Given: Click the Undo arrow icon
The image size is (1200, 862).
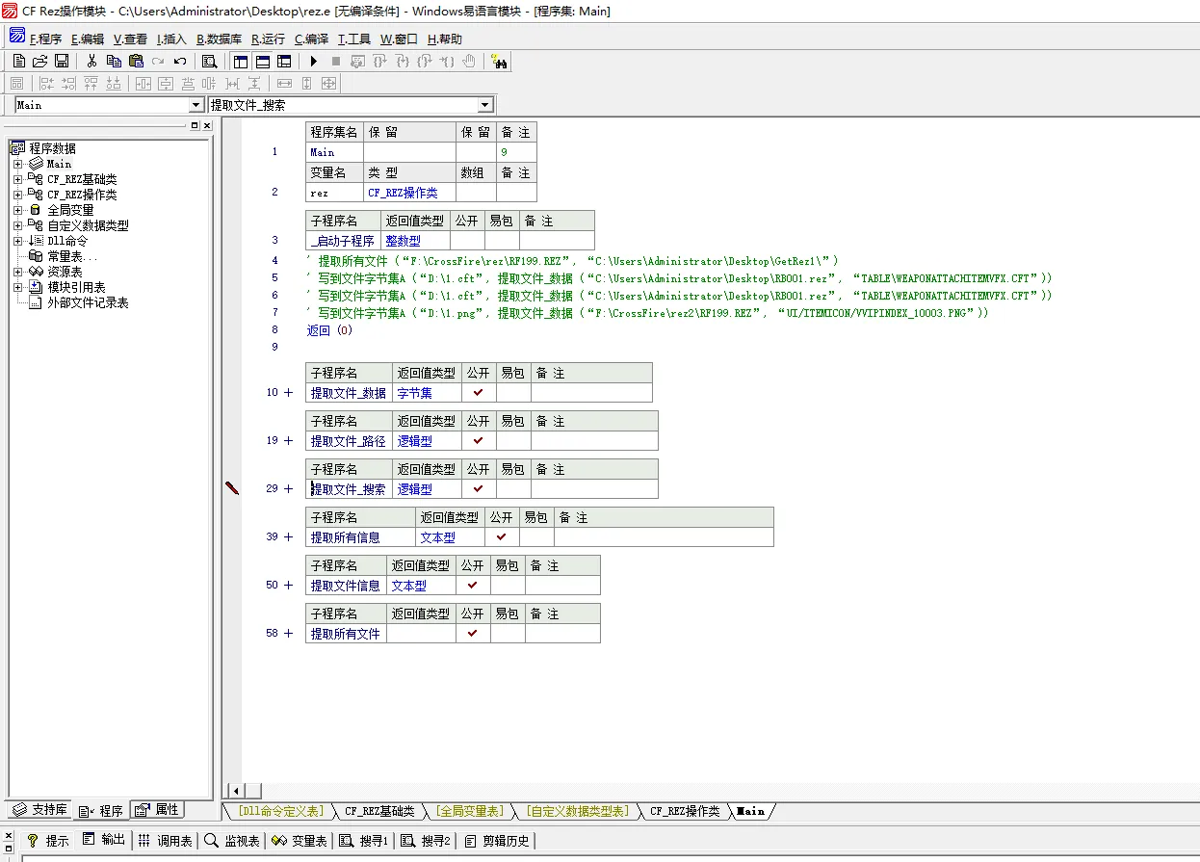Looking at the screenshot, I should [180, 61].
